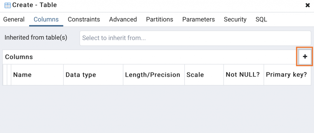Viewport: 314px width, 133px height.
Task: Open the Security tab
Action: click(x=235, y=19)
